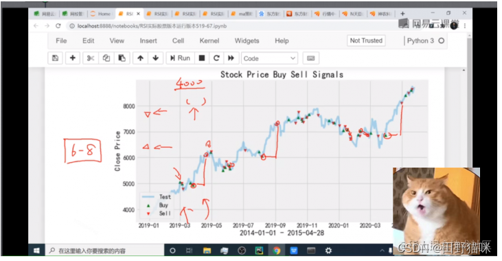Launch File Explorer from the taskbar
502x261 pixels.
click(207, 251)
